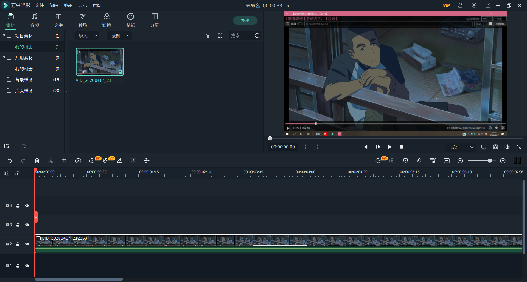
Task: Open the 导入 import dropdown
Action: [x=87, y=36]
